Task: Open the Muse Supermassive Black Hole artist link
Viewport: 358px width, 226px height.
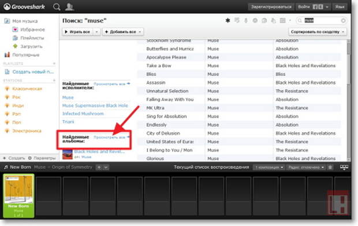Action: tap(95, 106)
